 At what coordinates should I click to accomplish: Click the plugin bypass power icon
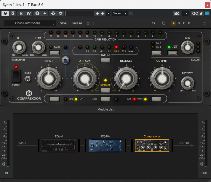tap(5, 13)
